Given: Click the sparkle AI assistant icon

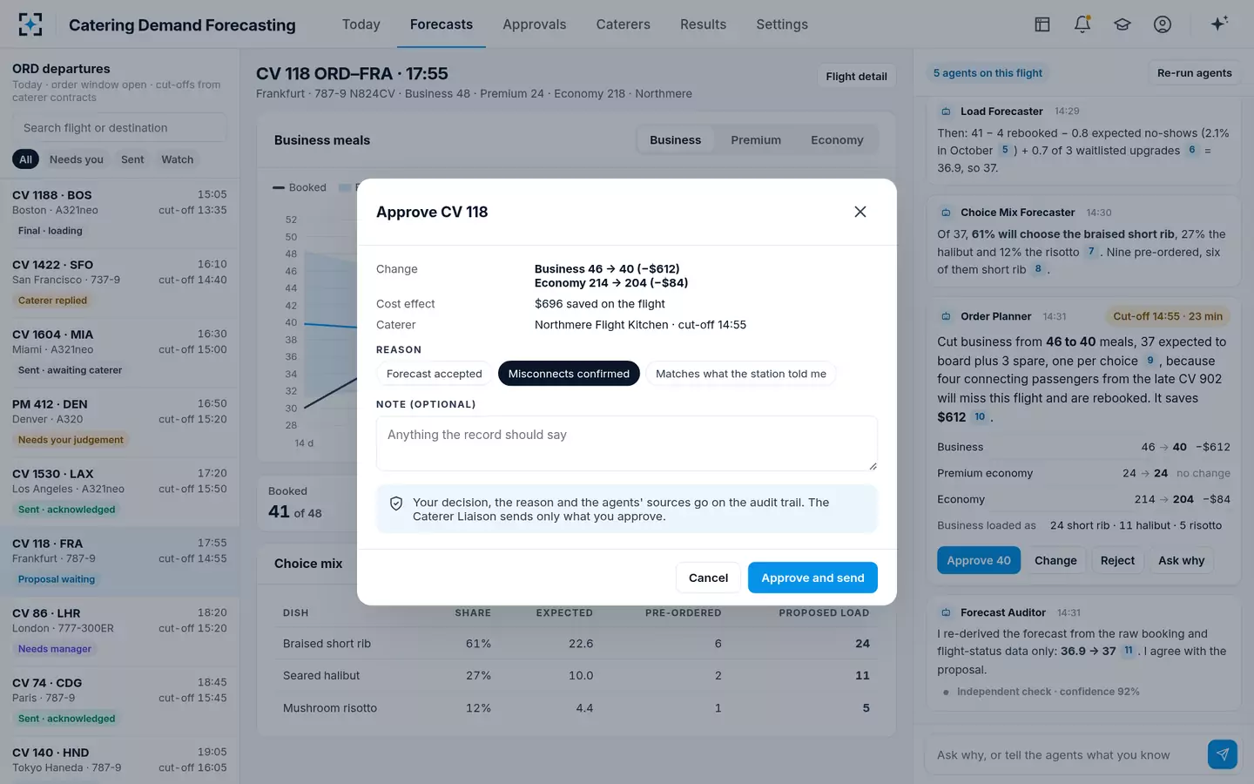Looking at the screenshot, I should click(x=1219, y=24).
